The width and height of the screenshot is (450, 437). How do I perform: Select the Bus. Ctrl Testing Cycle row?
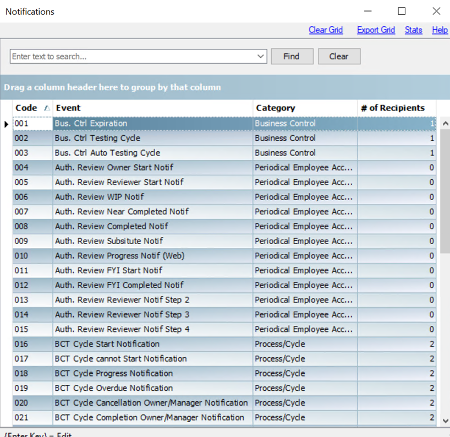152,139
